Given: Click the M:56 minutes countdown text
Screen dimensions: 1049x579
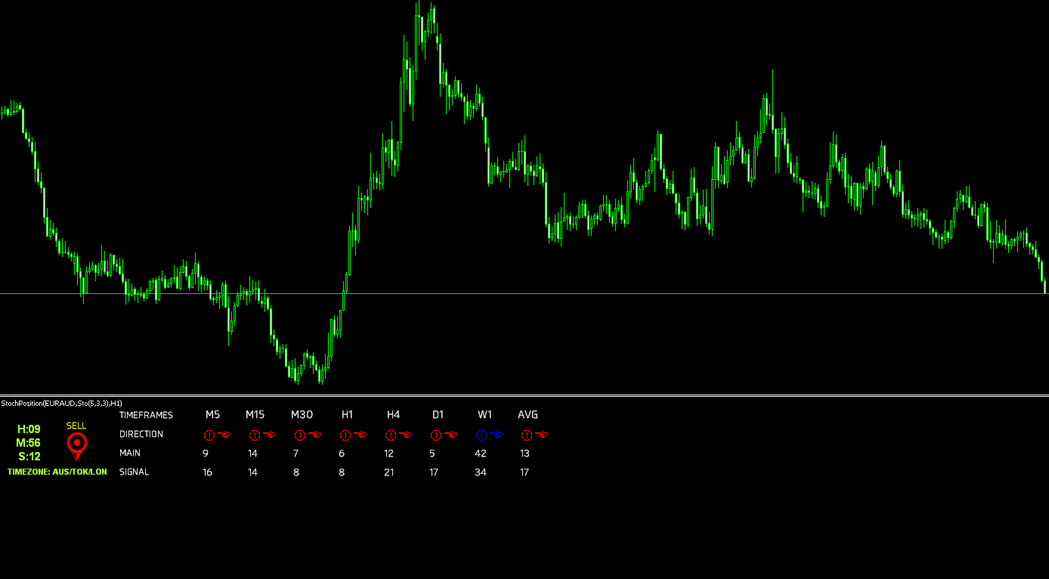Looking at the screenshot, I should (x=28, y=443).
